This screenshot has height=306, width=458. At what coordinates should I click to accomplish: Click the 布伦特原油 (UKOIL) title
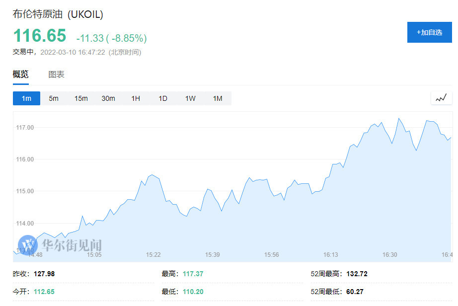[58, 14]
